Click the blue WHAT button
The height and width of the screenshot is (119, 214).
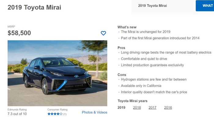click(205, 6)
